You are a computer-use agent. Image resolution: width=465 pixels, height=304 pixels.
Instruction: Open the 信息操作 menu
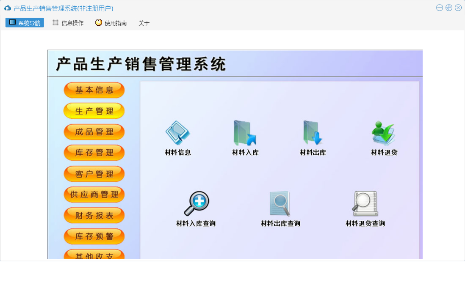[68, 23]
